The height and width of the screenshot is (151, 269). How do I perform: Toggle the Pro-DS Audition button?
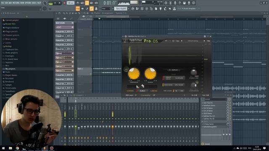point(142,91)
